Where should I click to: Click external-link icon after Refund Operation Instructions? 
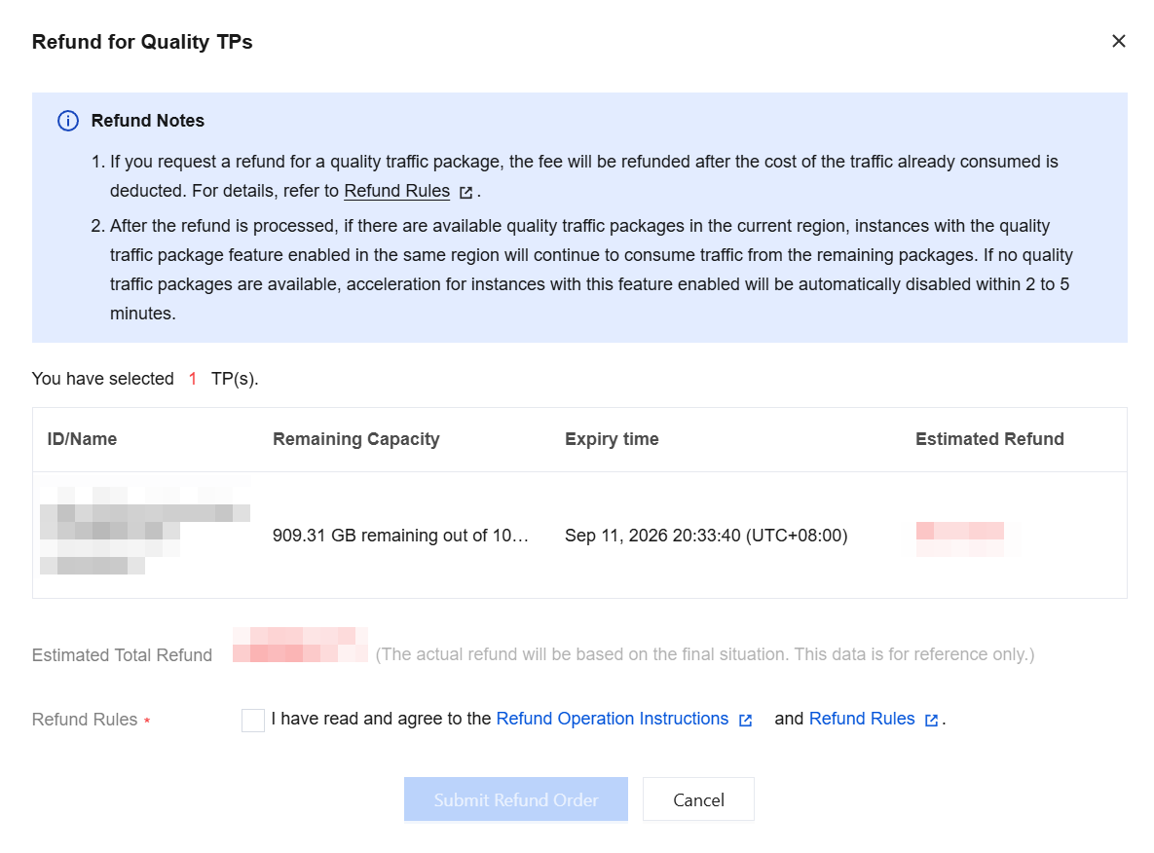[x=745, y=720]
